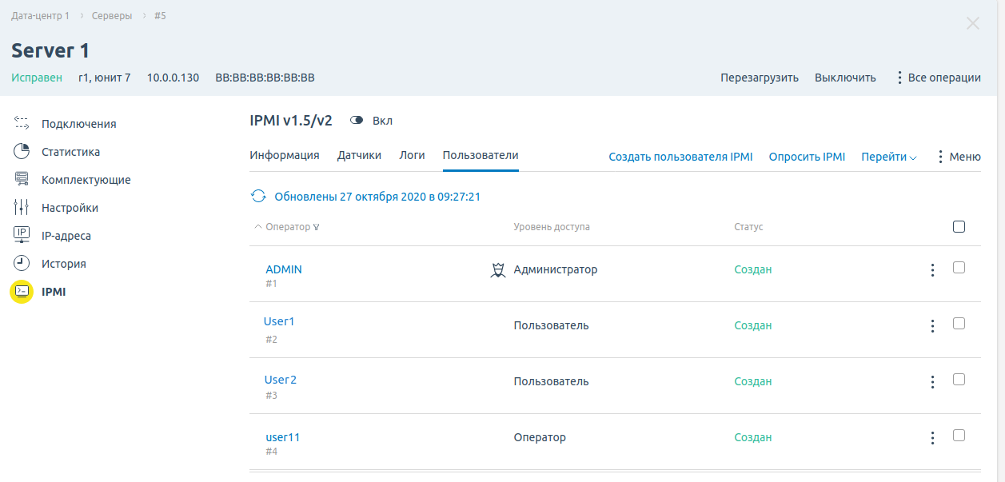Tick the checkbox for the ADMIN row

pyautogui.click(x=959, y=268)
